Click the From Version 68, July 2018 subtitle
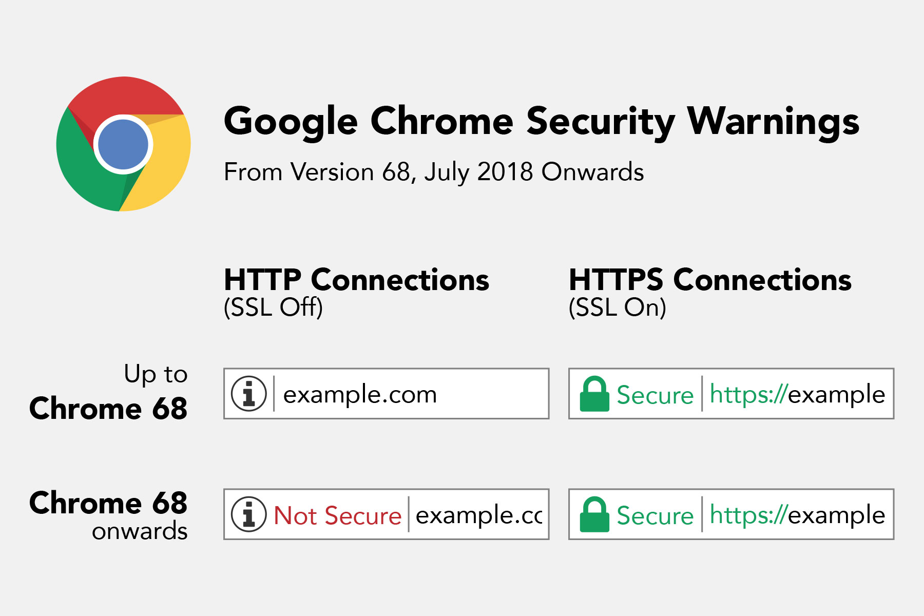924x616 pixels. coord(434,172)
